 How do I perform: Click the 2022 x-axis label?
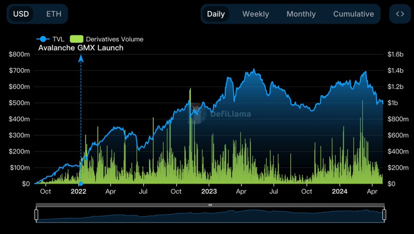(x=78, y=191)
